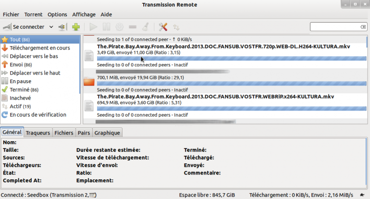Switch to the Traqueurs tab
The width and height of the screenshot is (370, 199).
(x=38, y=133)
